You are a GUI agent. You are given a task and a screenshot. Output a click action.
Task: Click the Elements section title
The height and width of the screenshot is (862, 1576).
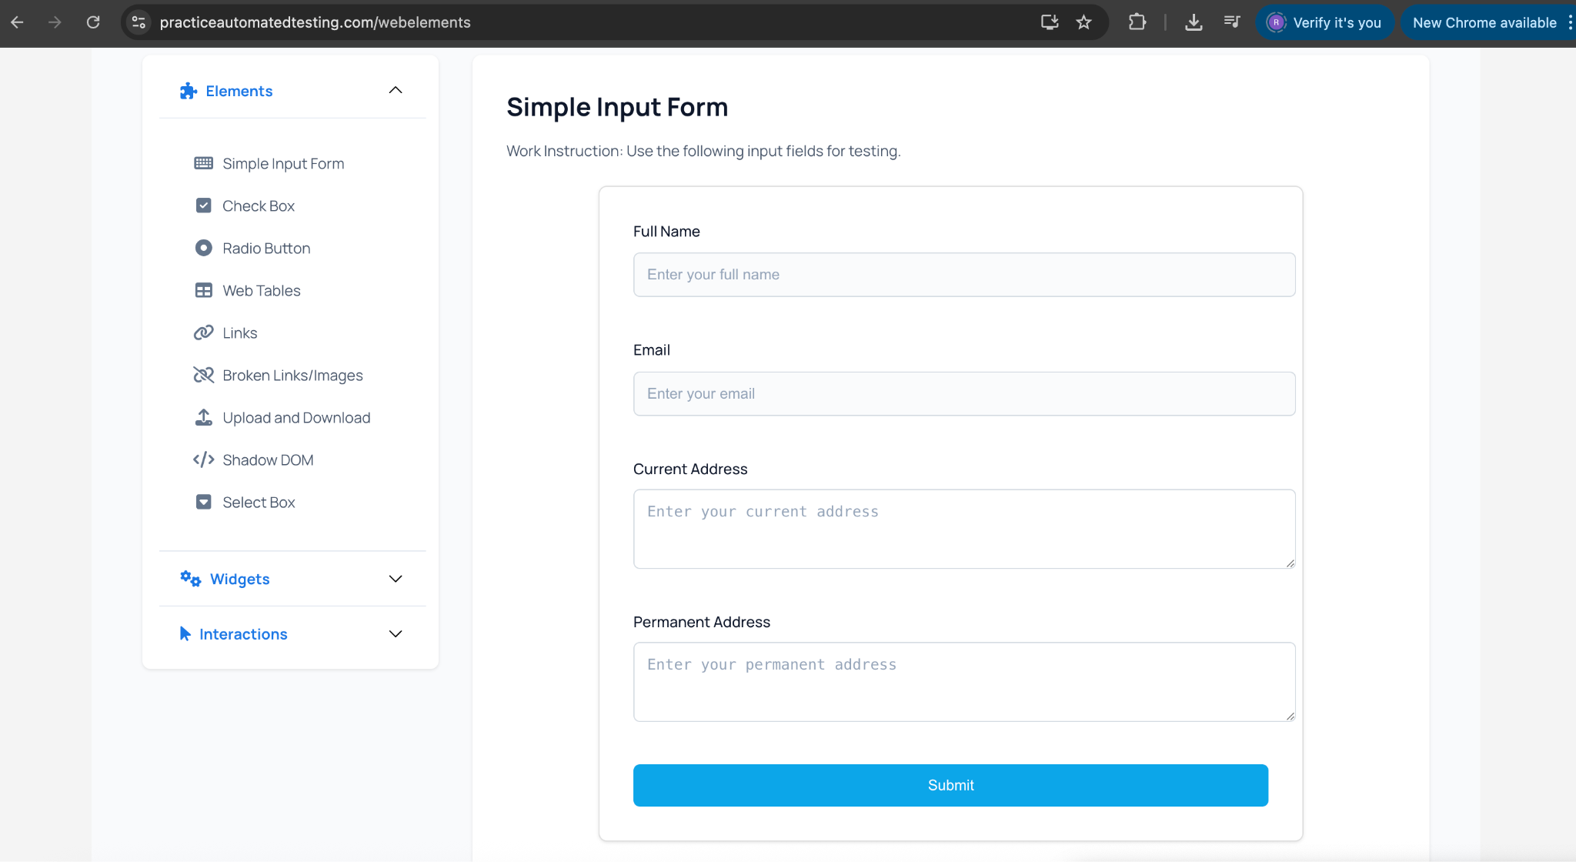pos(239,91)
